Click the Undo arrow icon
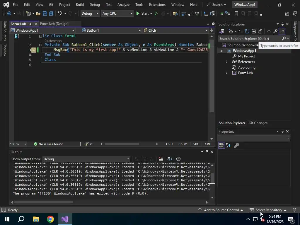The width and height of the screenshot is (300, 225). pyautogui.click(x=60, y=13)
